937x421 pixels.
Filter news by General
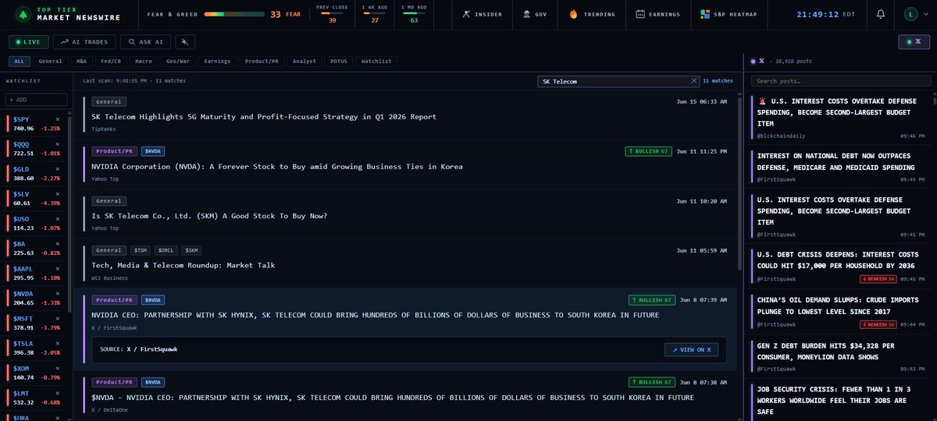50,61
